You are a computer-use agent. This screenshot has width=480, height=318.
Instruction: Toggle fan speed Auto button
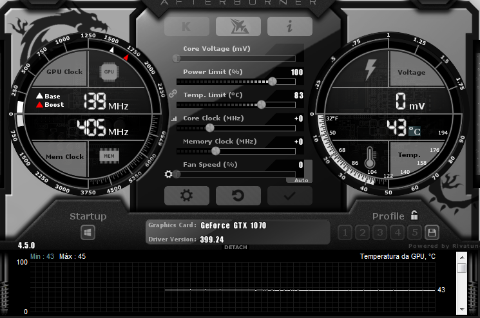pos(302,180)
